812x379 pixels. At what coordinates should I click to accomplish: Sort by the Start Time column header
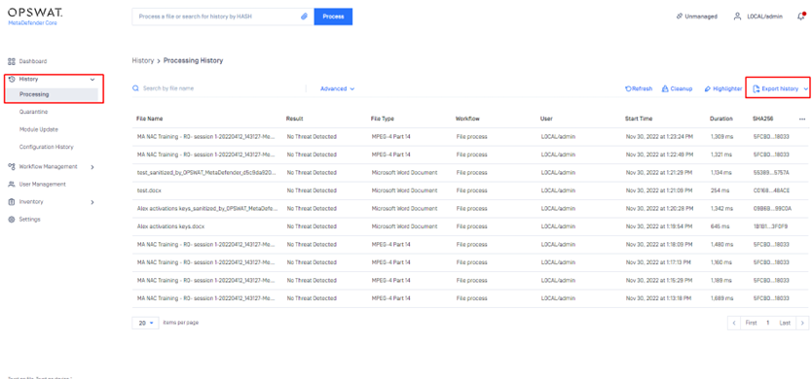639,119
